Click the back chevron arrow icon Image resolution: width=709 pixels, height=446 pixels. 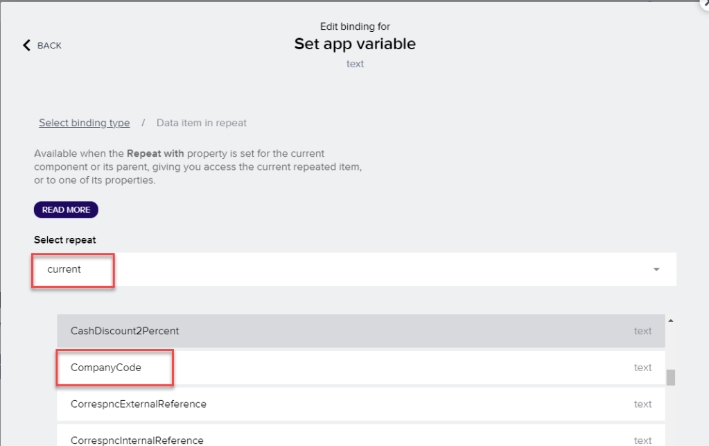point(27,45)
